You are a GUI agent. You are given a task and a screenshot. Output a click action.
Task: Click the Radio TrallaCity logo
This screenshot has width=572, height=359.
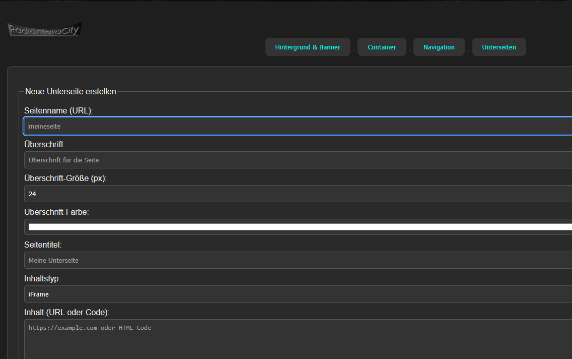[44, 30]
